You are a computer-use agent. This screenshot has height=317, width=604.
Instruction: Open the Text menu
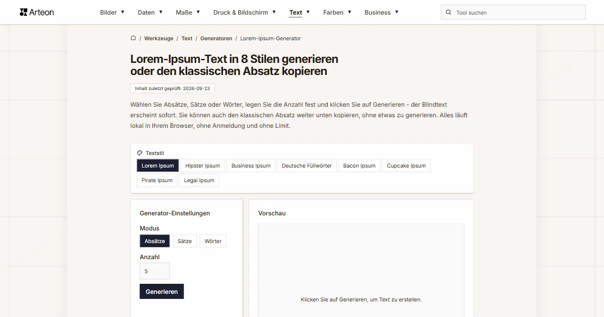[296, 13]
